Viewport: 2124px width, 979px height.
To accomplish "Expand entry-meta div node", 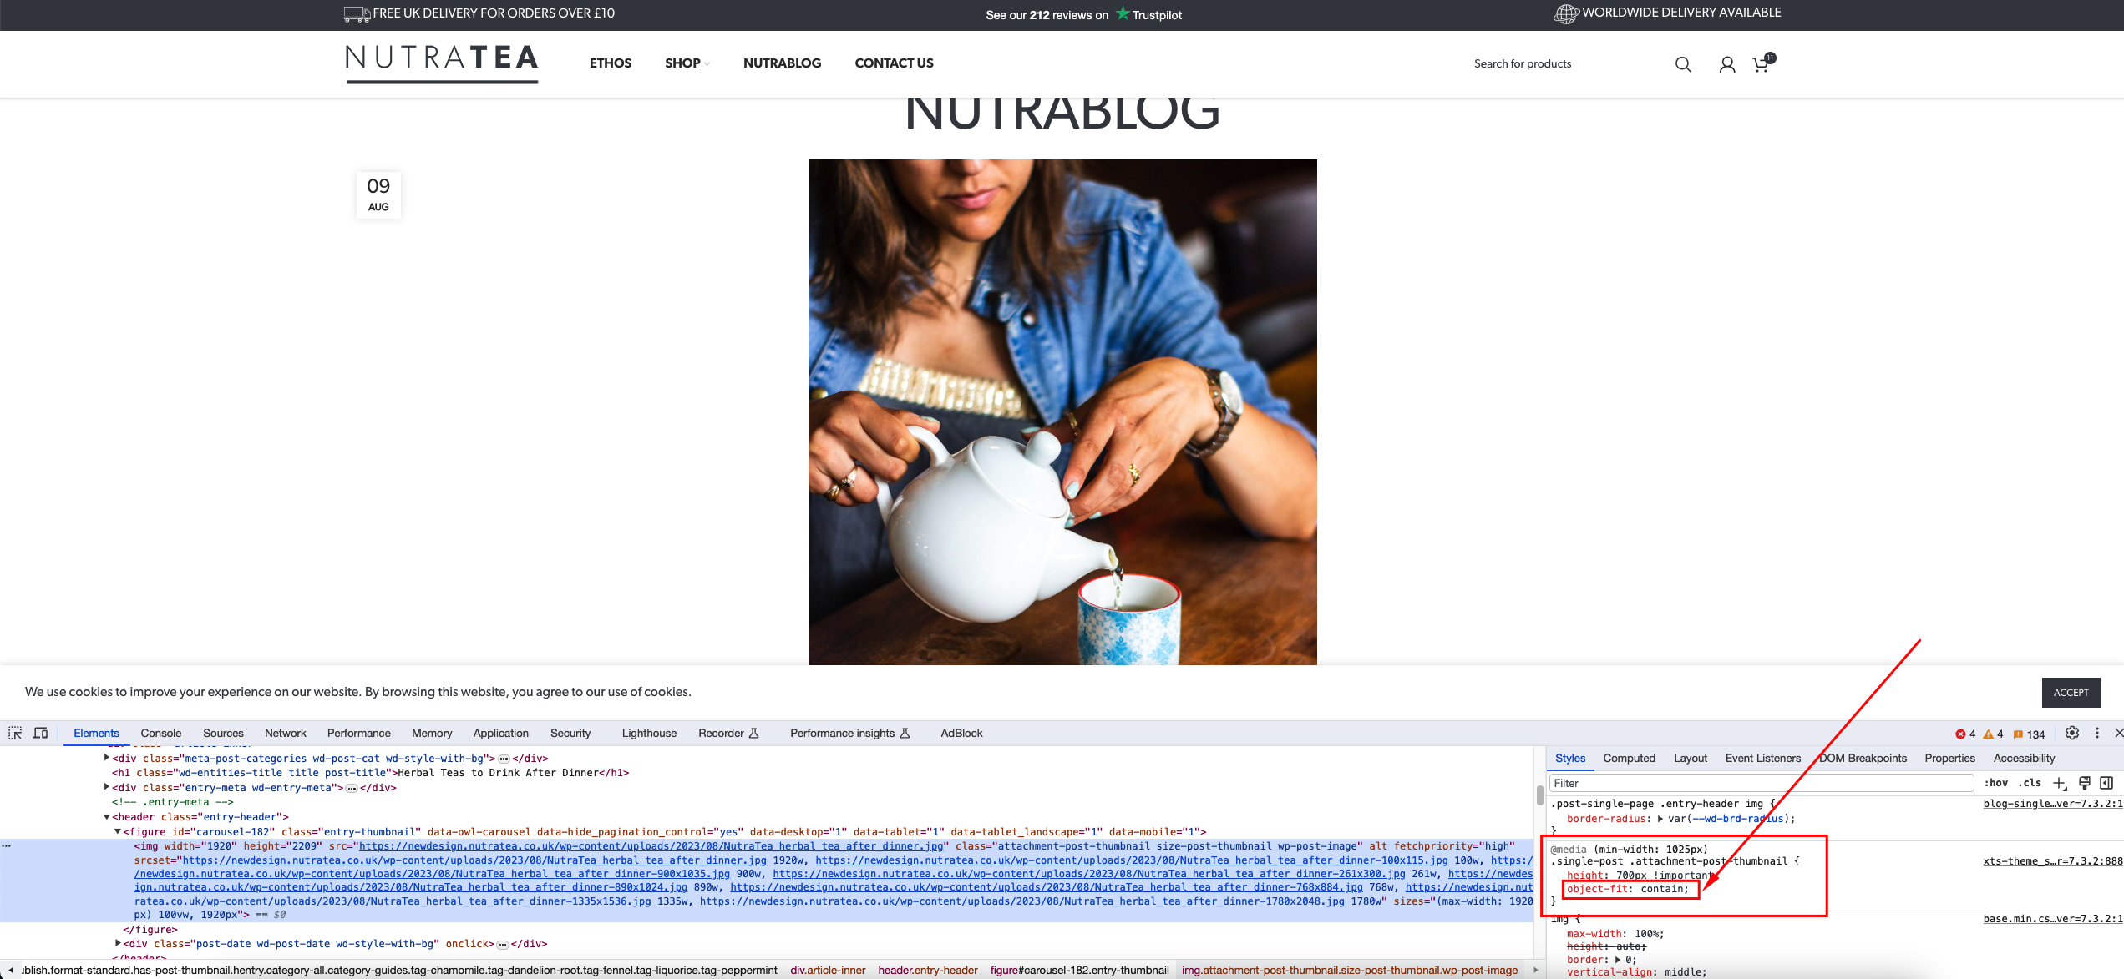I will coord(106,787).
